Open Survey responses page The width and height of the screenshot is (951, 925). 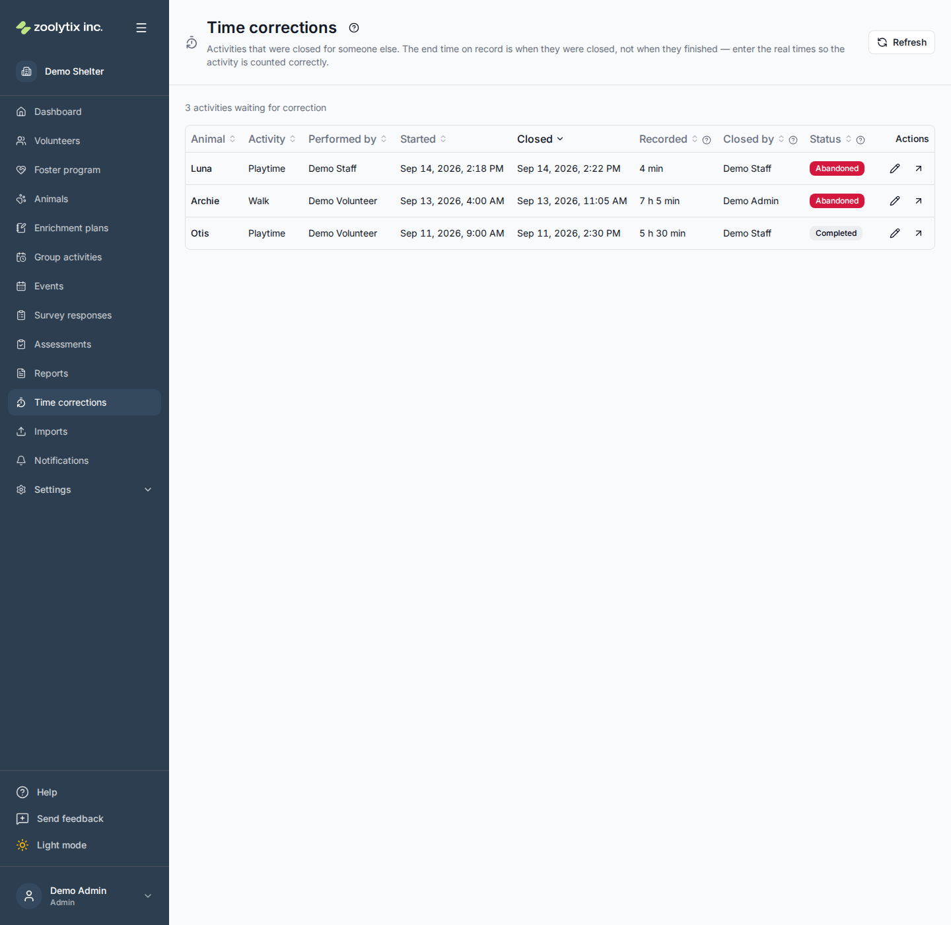(85, 315)
